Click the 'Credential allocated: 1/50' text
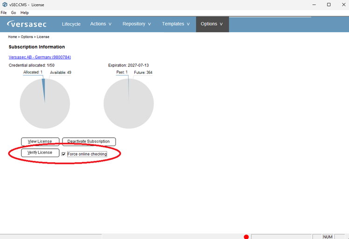The width and height of the screenshot is (349, 239). 32,65
